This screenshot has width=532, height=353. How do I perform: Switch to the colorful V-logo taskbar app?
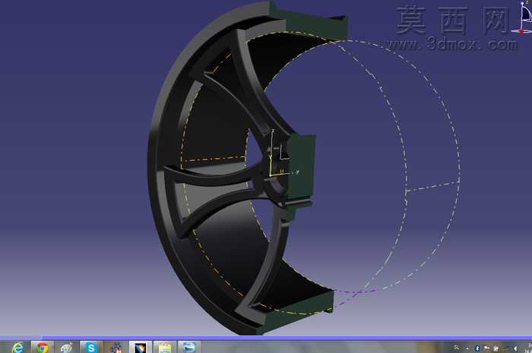click(140, 347)
